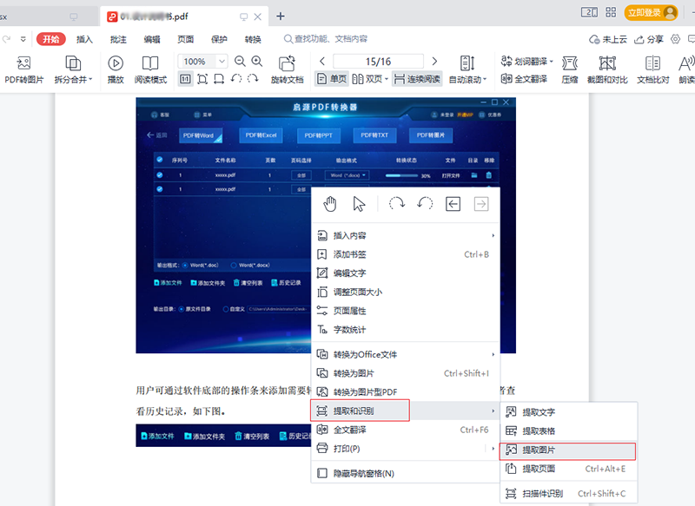Click 全文翻译 in the ribbon
The width and height of the screenshot is (695, 506).
(524, 79)
